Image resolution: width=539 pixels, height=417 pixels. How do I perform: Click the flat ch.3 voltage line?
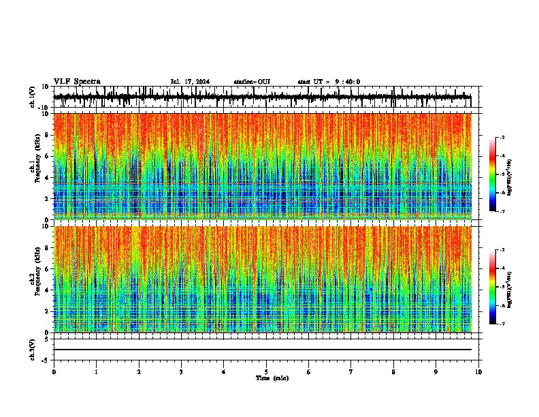click(263, 350)
